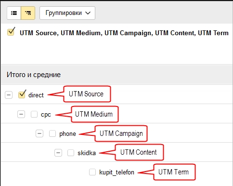
Task: Check the phone checkbox
Action: [x=52, y=133]
